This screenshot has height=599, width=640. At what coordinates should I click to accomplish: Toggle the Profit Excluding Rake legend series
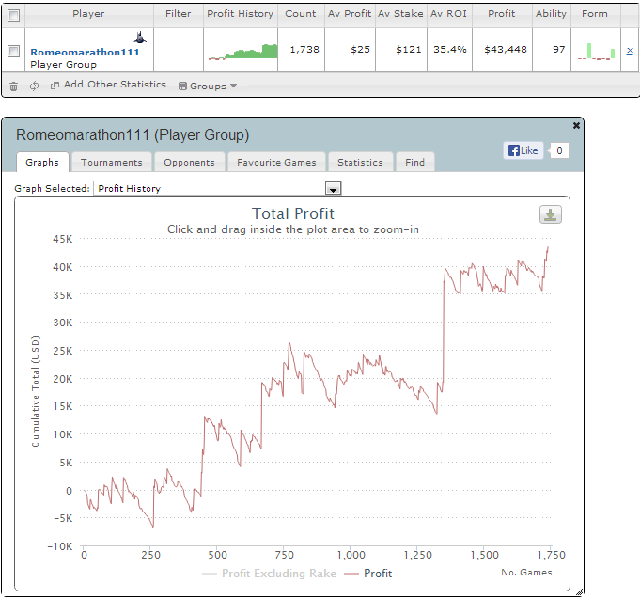click(x=269, y=574)
